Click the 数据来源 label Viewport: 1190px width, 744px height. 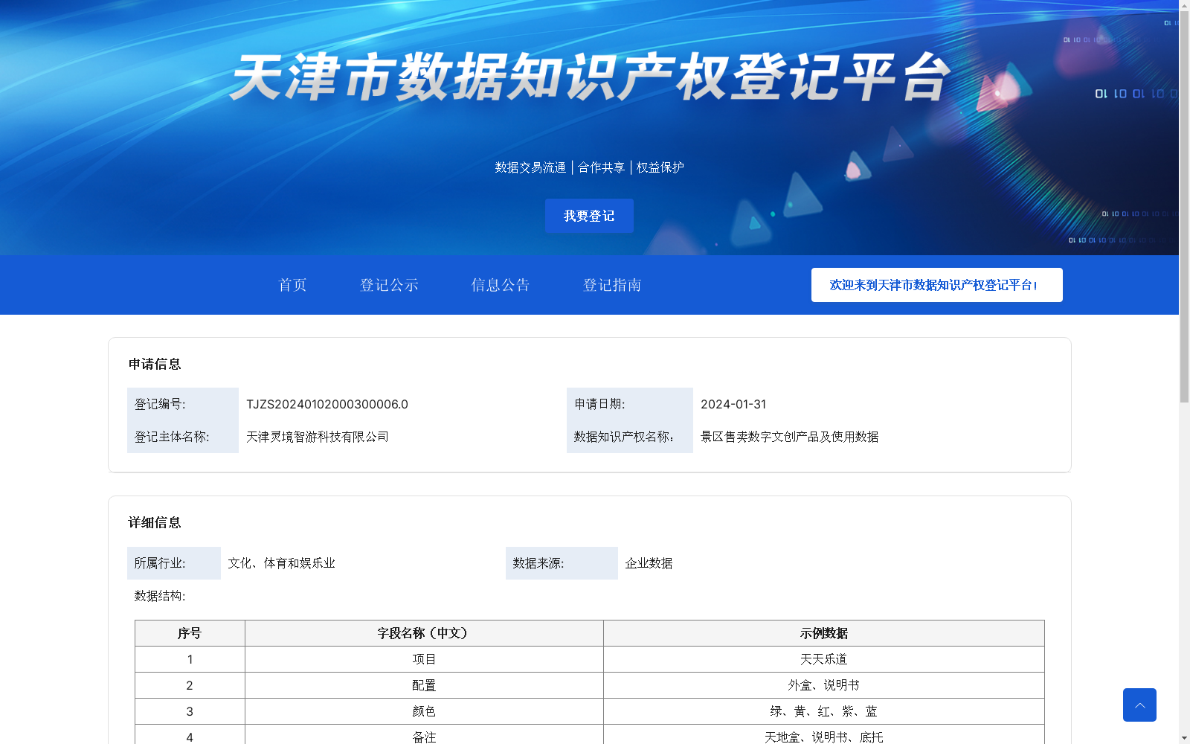pyautogui.click(x=538, y=563)
